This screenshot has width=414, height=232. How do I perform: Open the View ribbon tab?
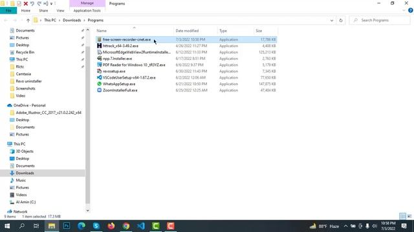pyautogui.click(x=60, y=10)
